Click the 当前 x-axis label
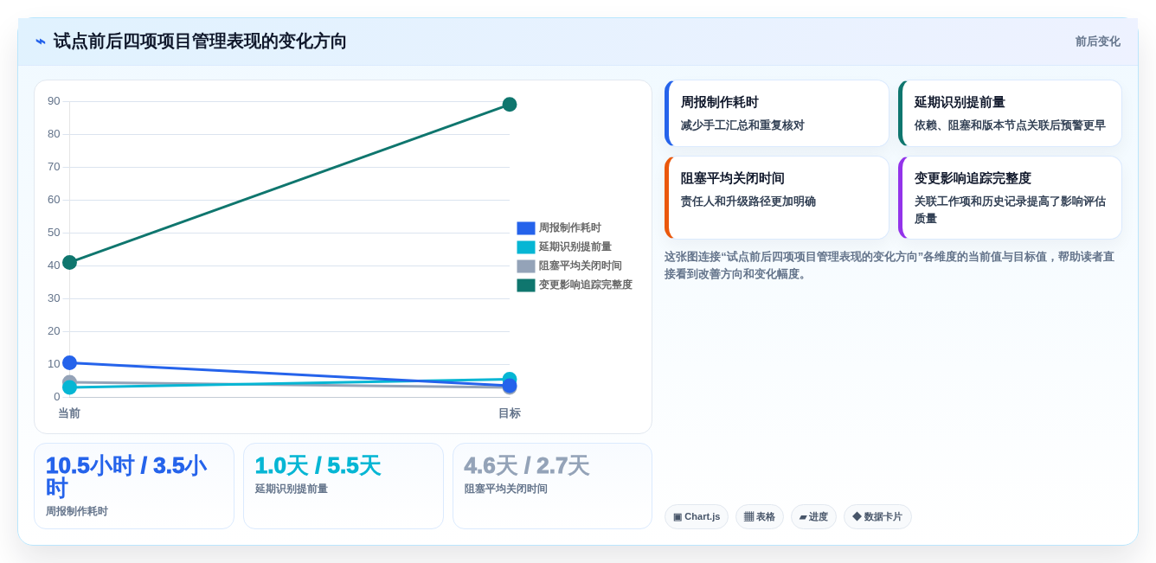This screenshot has height=563, width=1156. [69, 413]
